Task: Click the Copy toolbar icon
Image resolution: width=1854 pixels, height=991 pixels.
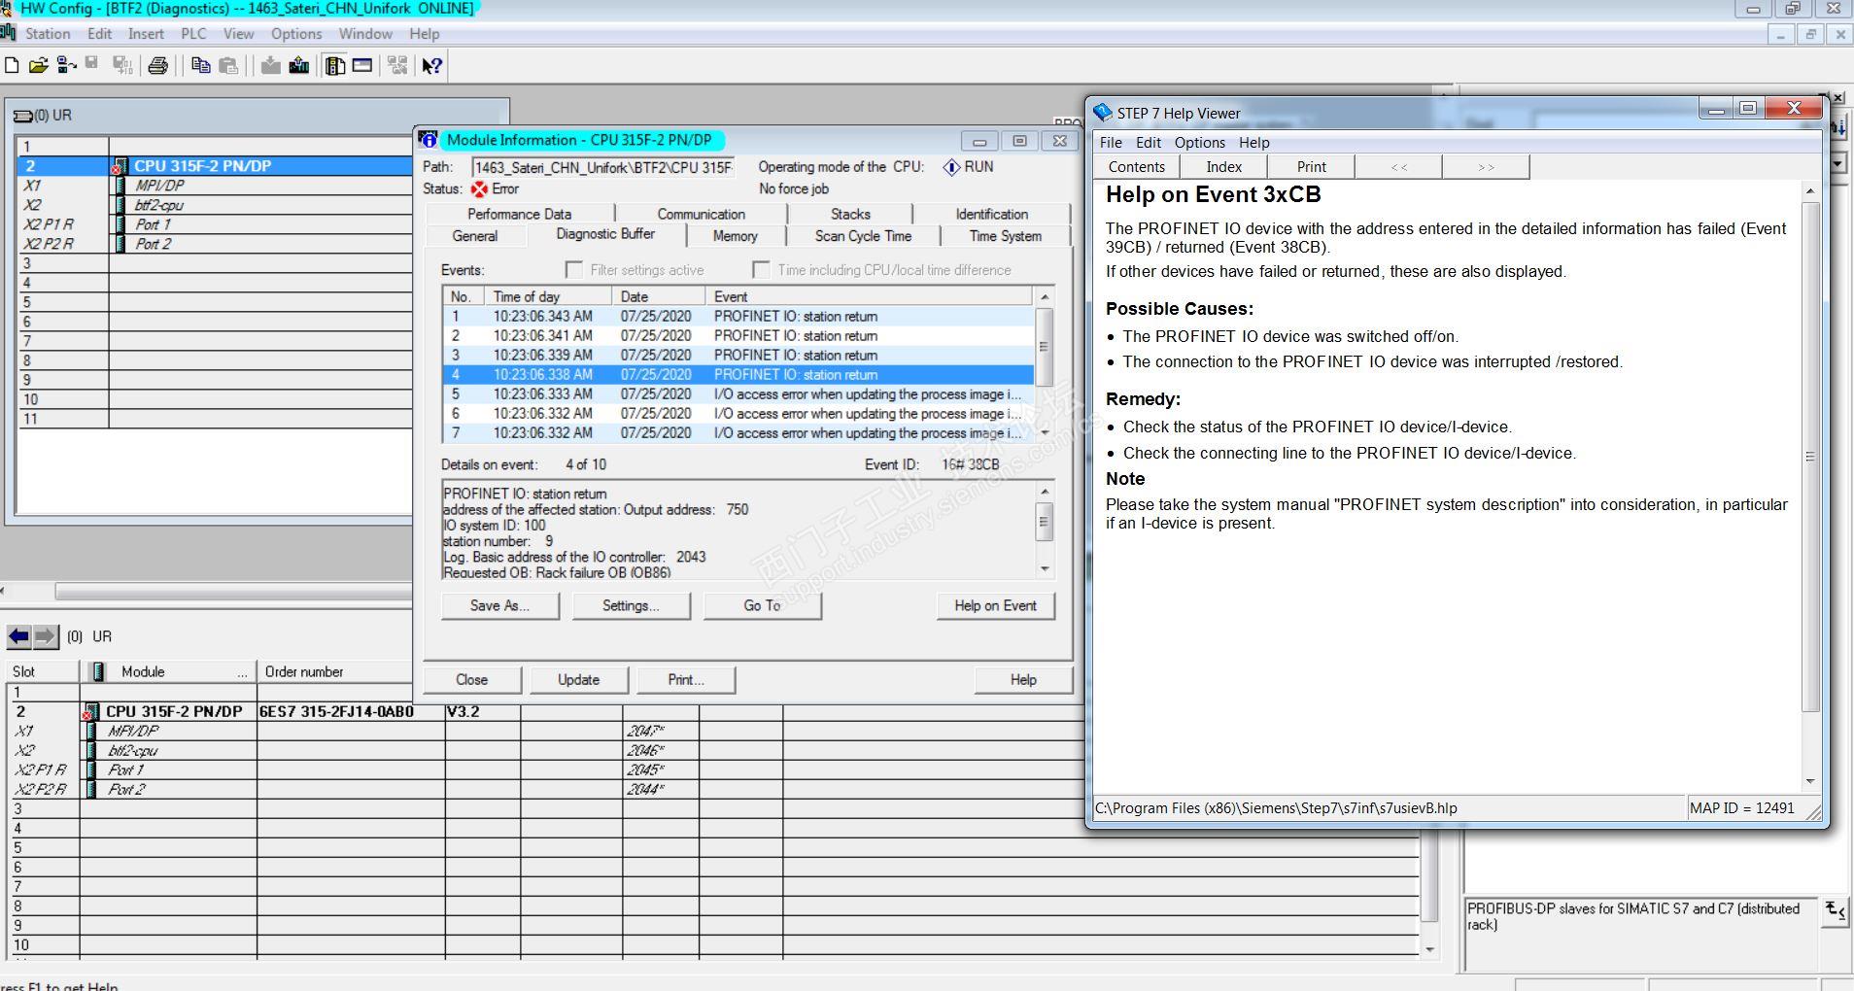Action: pos(201,65)
